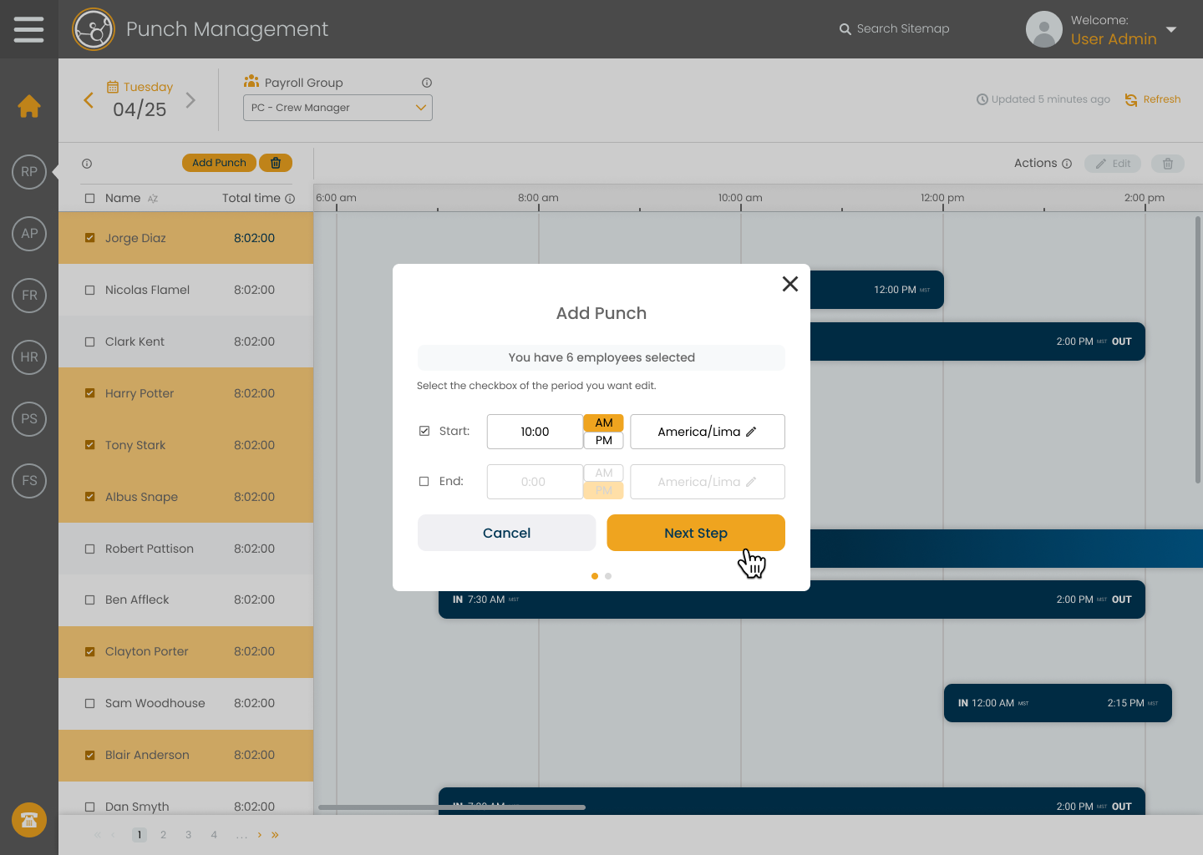Click the horizontal timeline scrollbar
1203x855 pixels.
451,807
